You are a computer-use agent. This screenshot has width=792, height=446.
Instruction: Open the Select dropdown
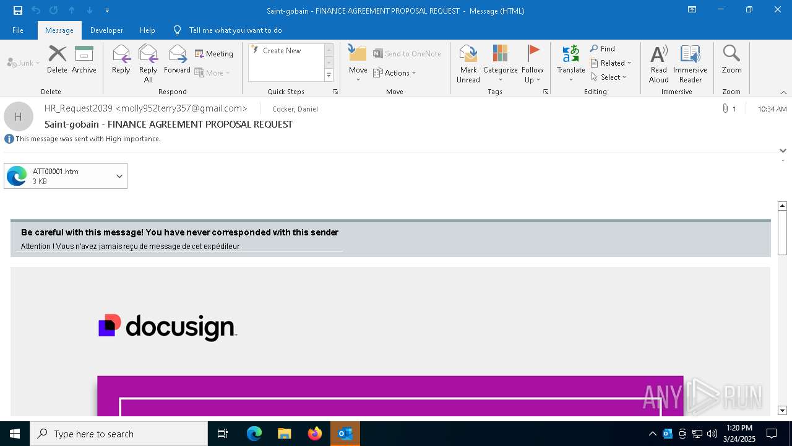tap(609, 77)
